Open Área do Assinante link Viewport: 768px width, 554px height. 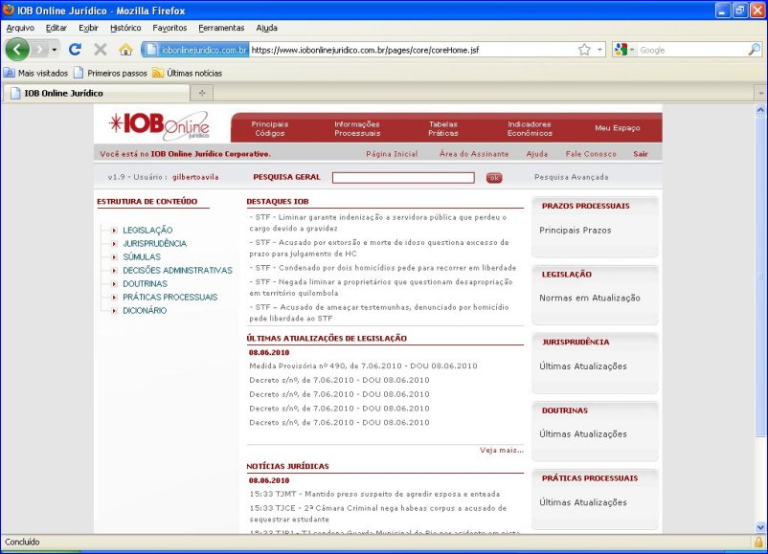[474, 154]
